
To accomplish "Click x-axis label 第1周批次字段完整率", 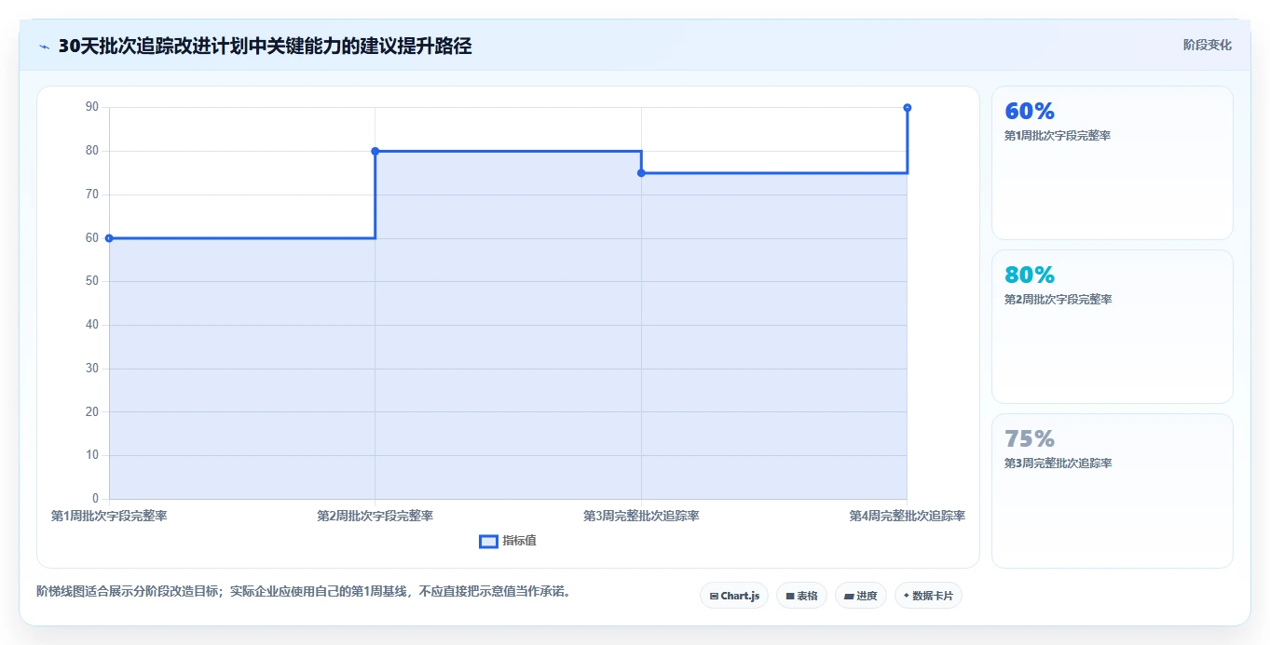I will (109, 516).
